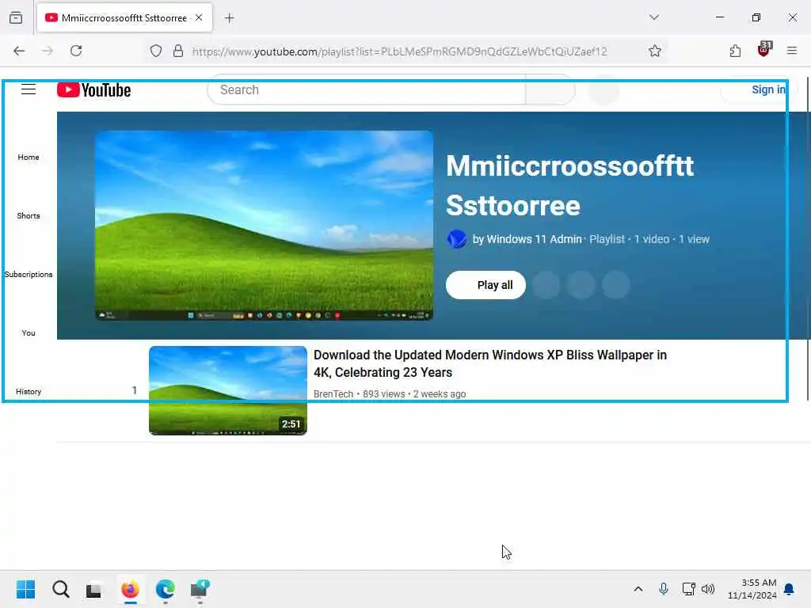The width and height of the screenshot is (811, 608).
Task: Click the network tray icon
Action: (688, 589)
